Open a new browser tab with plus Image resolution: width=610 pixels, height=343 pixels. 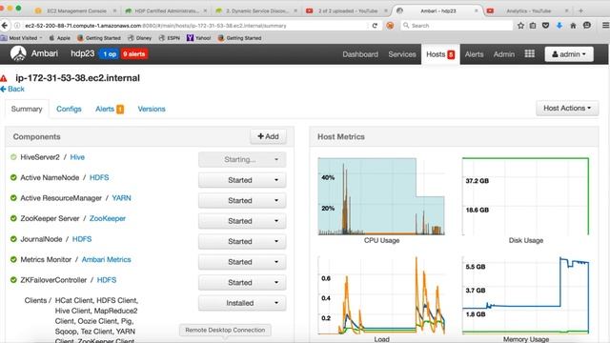(x=580, y=10)
